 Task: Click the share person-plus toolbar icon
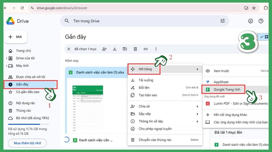[x=104, y=49]
